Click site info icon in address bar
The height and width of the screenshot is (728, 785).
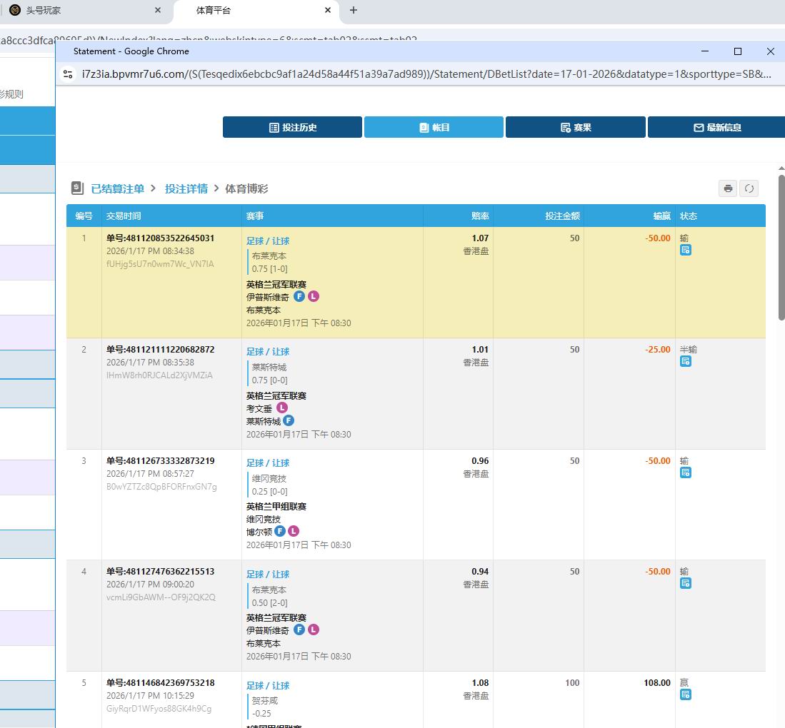click(x=68, y=74)
